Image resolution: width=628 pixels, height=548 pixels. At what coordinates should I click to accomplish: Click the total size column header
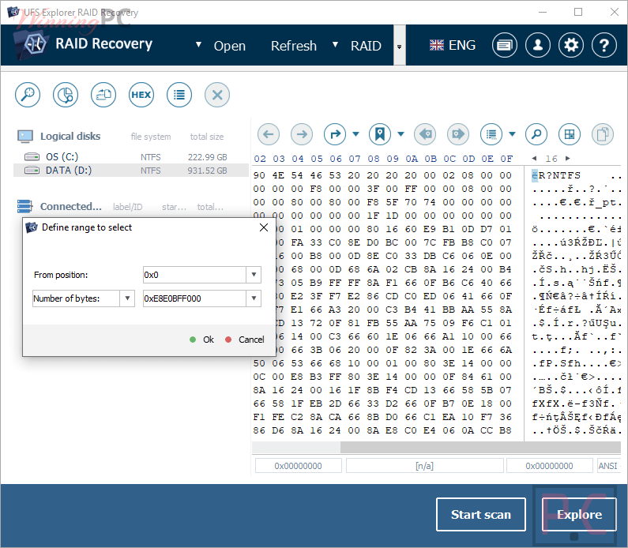pyautogui.click(x=207, y=137)
